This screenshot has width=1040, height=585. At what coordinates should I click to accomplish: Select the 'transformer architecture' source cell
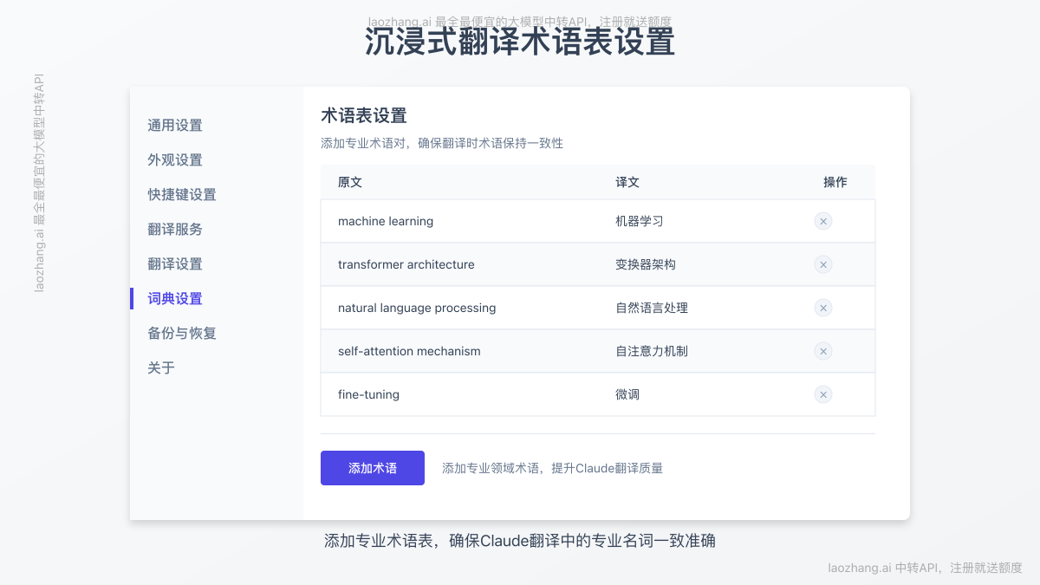click(x=406, y=264)
